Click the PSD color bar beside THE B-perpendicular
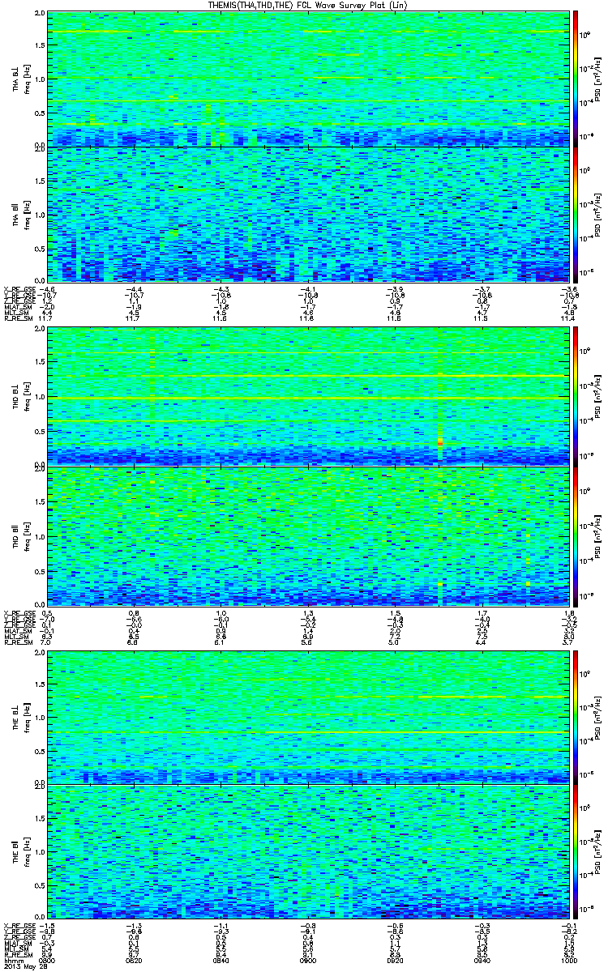The width and height of the screenshot is (608, 972). pyautogui.click(x=576, y=715)
